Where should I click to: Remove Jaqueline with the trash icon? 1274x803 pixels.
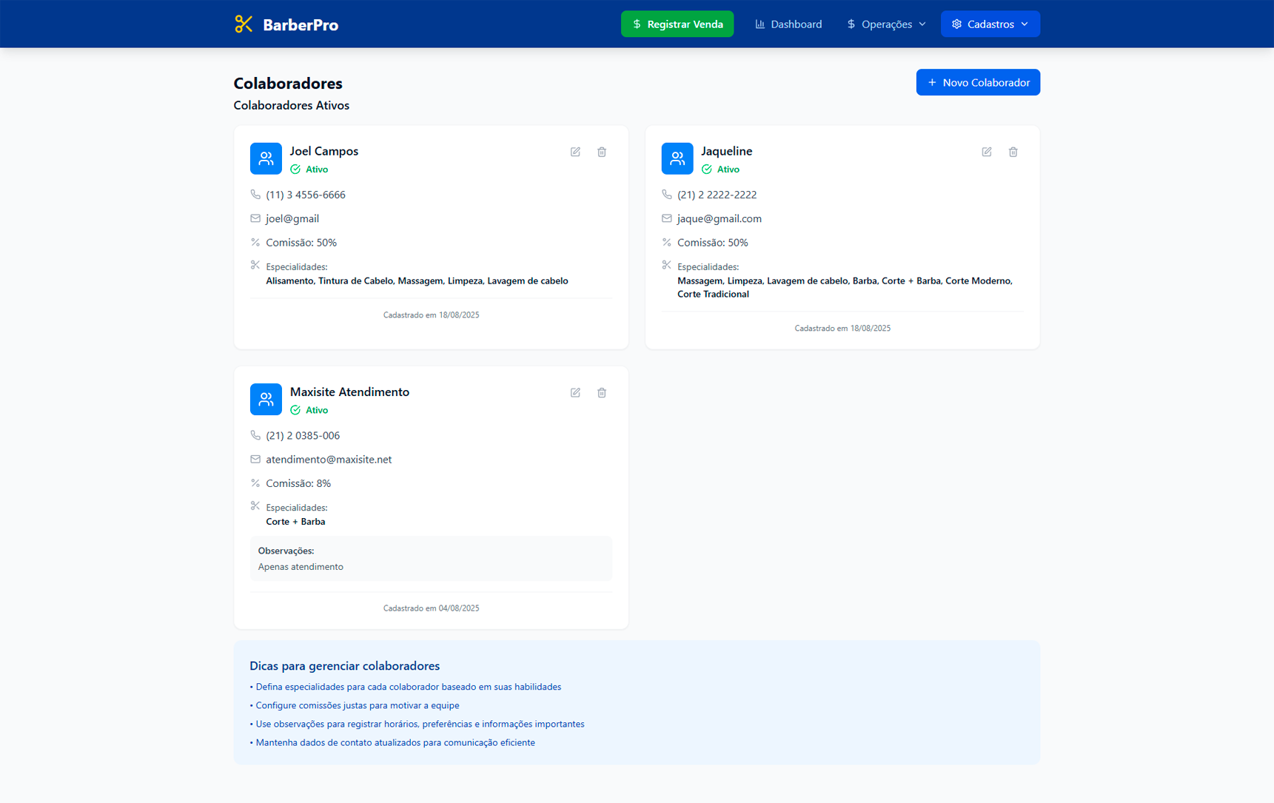(x=1013, y=152)
